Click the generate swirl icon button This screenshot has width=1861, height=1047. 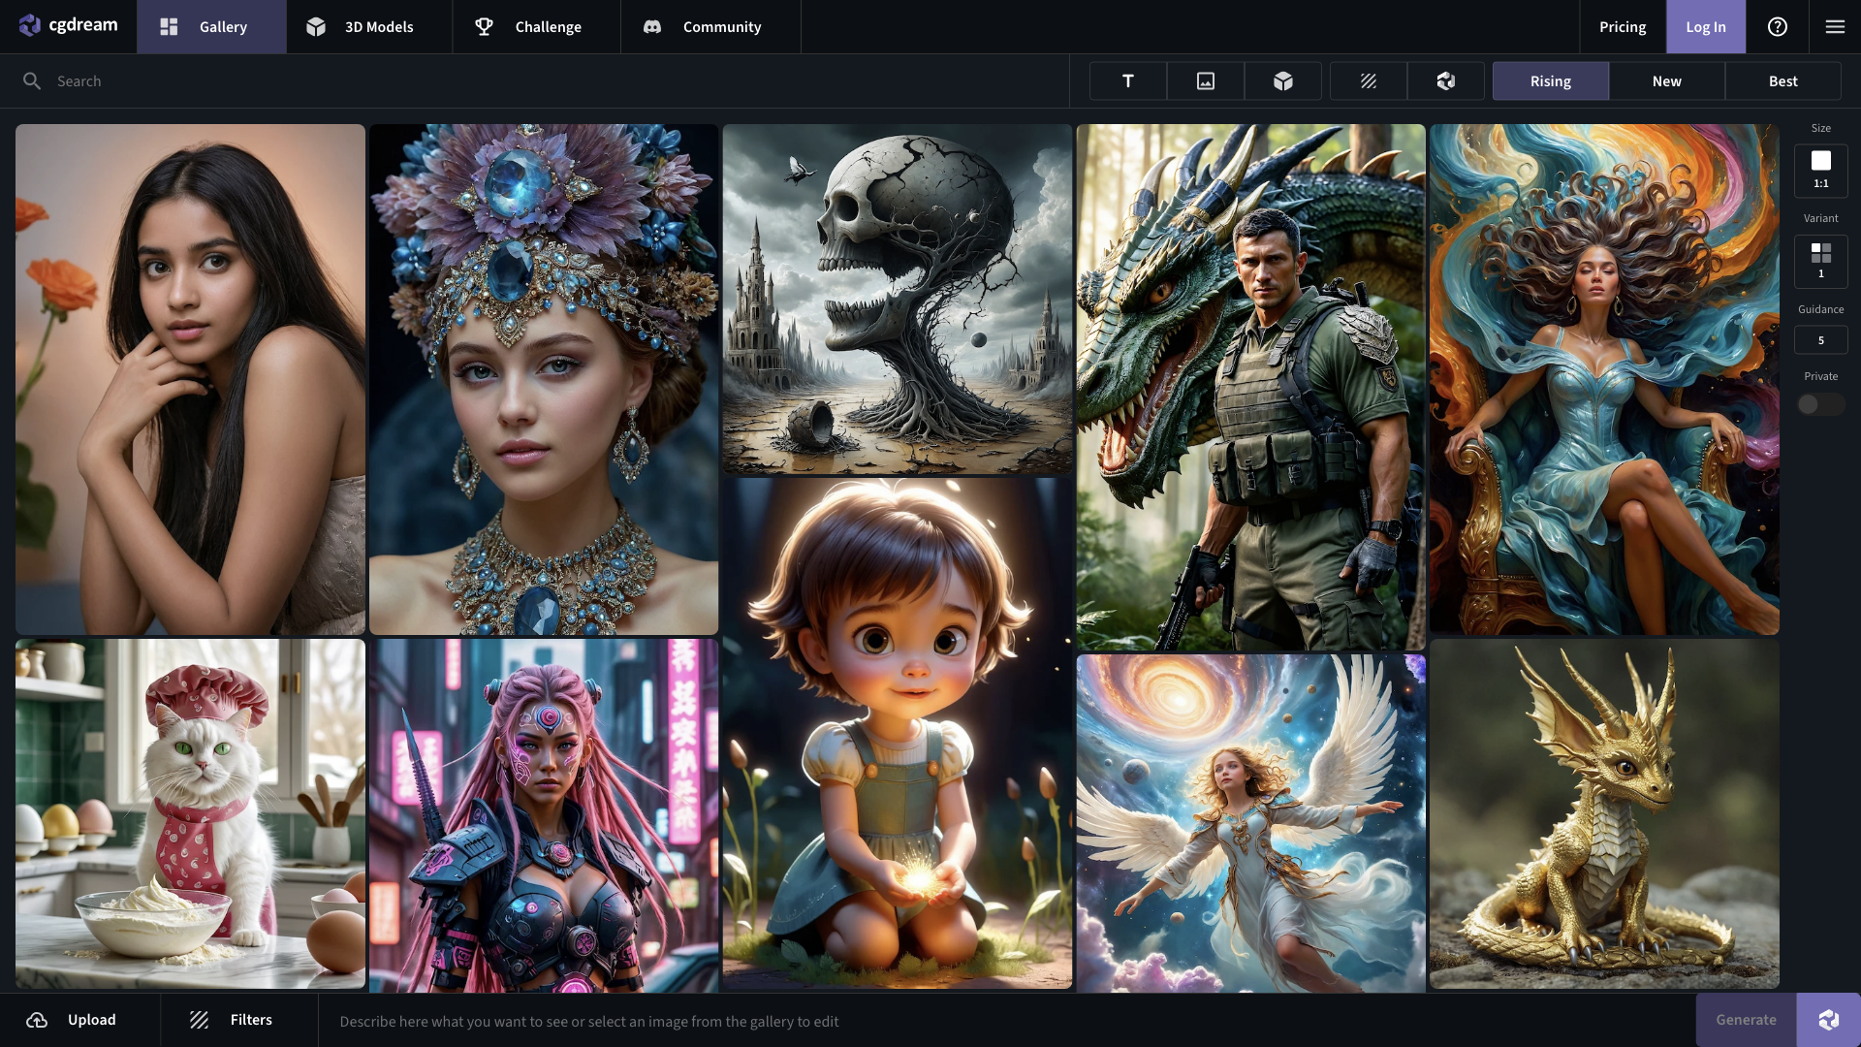click(x=1829, y=1020)
